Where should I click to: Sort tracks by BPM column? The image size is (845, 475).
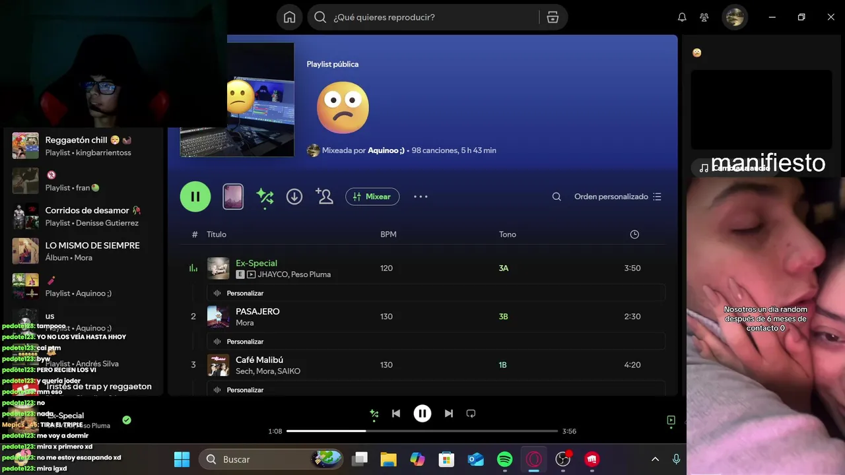click(388, 234)
